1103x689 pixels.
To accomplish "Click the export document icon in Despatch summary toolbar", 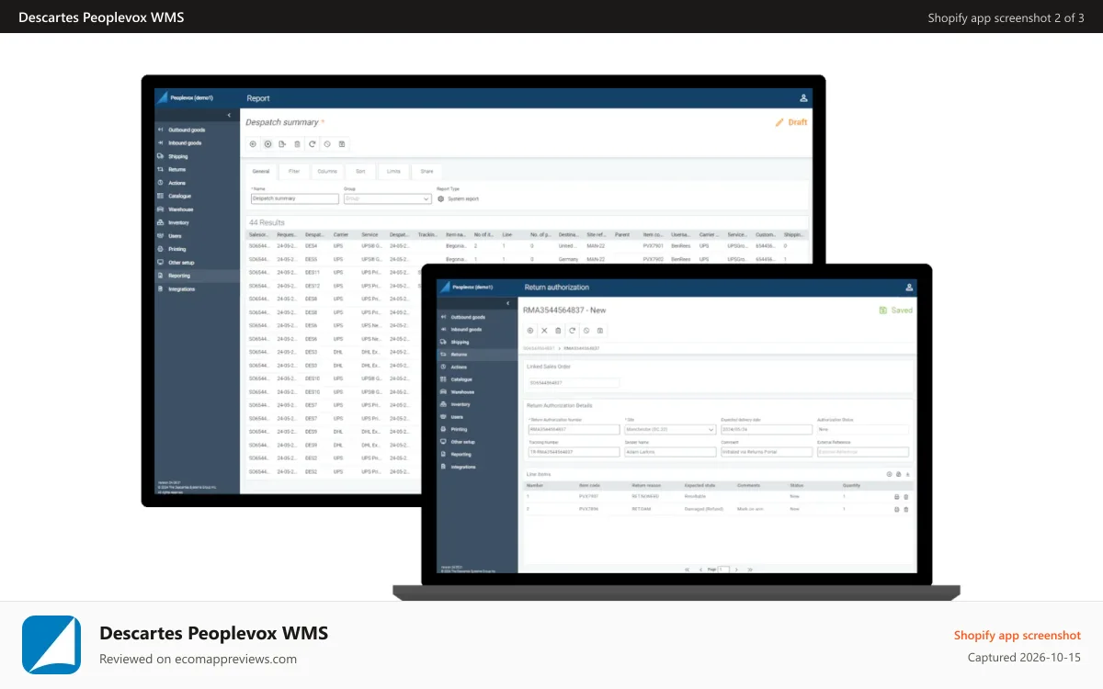I will point(282,144).
